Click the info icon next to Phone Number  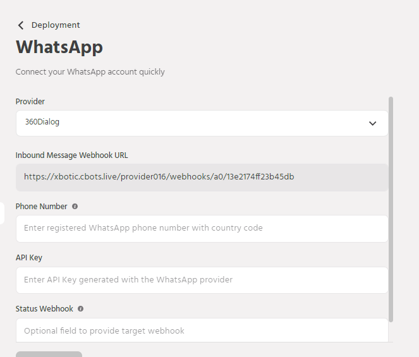[x=75, y=207]
